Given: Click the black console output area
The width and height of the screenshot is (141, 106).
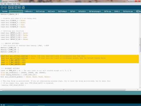Looking at the screenshot, I should pyautogui.click(x=70, y=99).
